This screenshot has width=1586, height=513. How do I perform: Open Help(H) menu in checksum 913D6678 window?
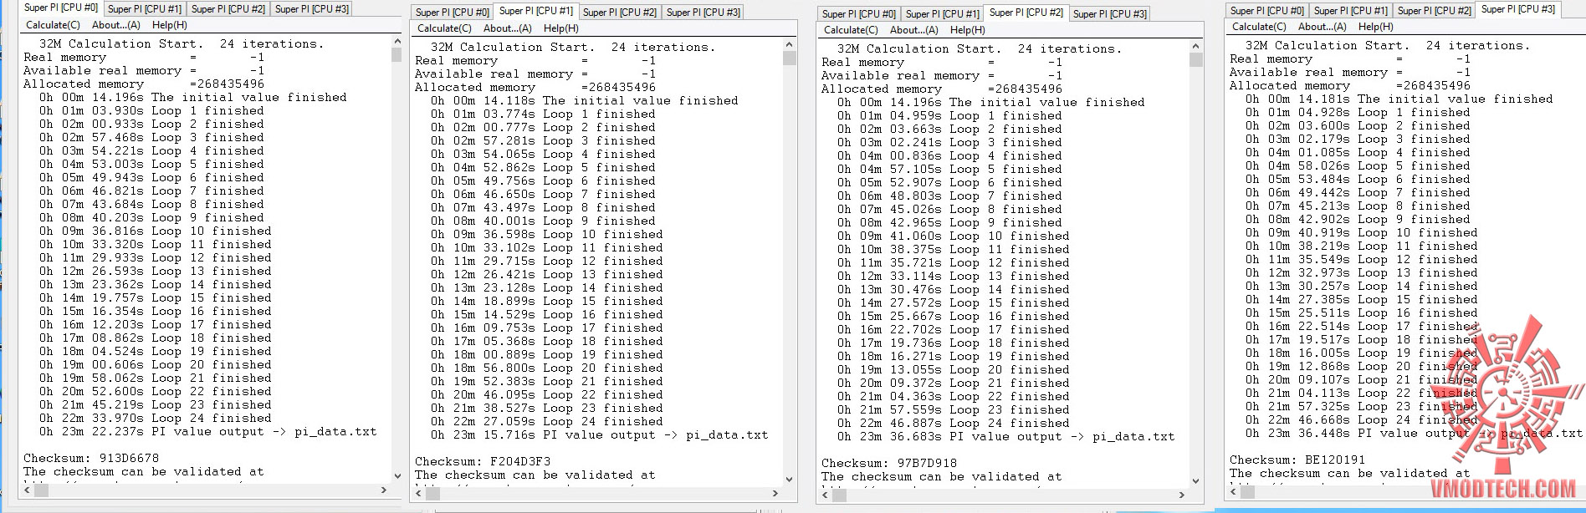(x=170, y=25)
